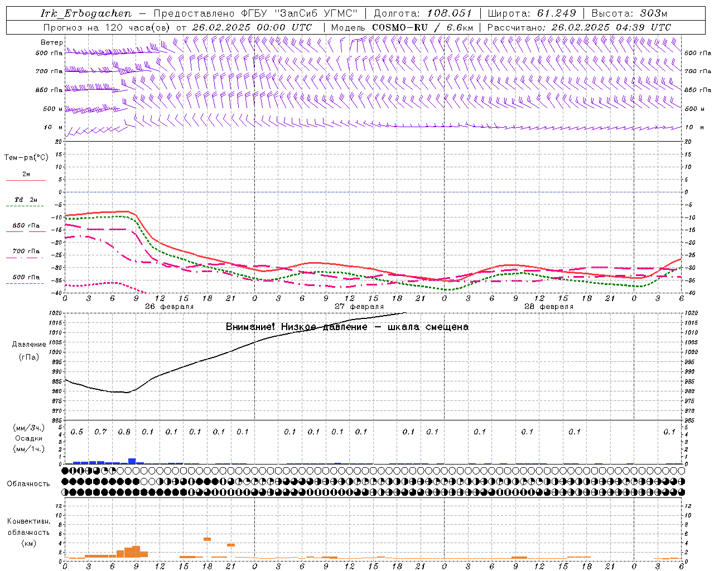Click the Рассчитано: 26.02.2025 04:39 UTC timestamp

tap(579, 27)
